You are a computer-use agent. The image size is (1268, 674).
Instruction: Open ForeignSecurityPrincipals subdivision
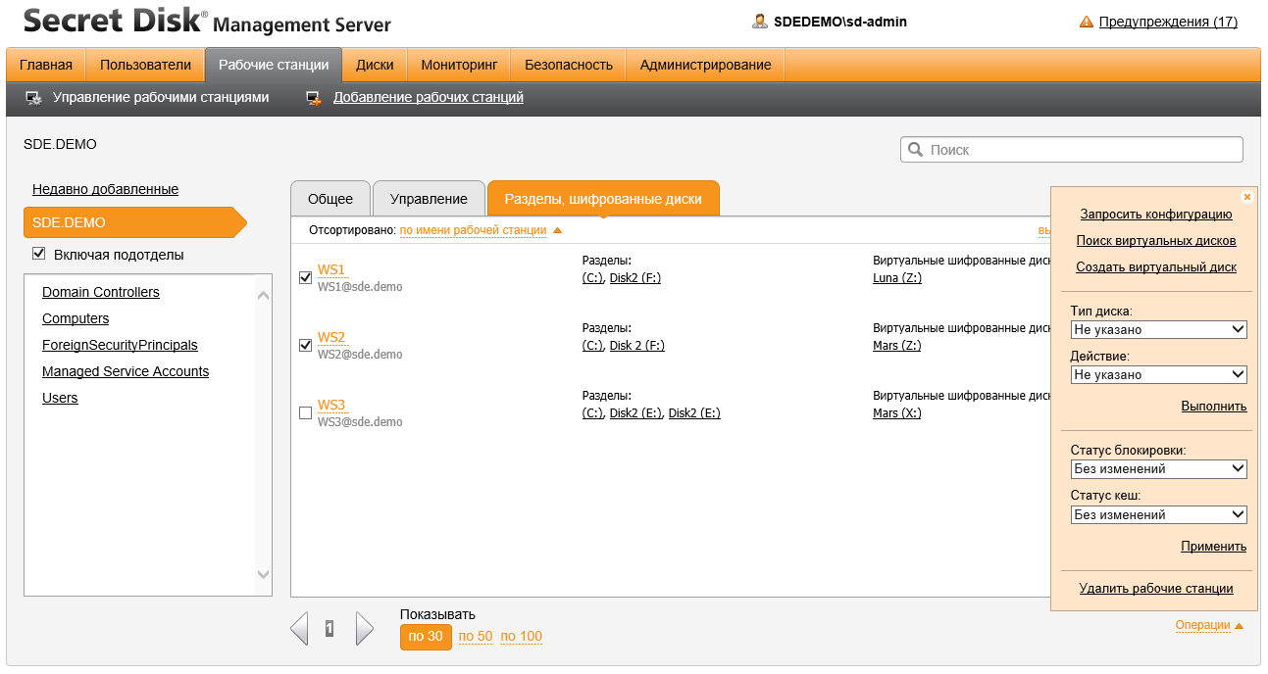[120, 345]
